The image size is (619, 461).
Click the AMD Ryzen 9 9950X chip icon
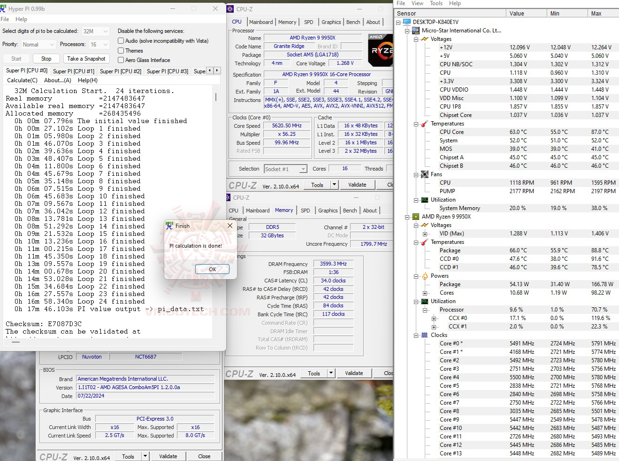pyautogui.click(x=416, y=217)
